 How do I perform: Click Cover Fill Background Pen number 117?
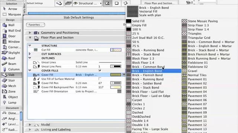[x=101, y=87]
